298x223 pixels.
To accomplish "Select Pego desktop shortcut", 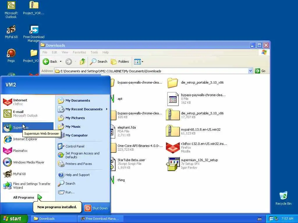I will click(x=11, y=55).
